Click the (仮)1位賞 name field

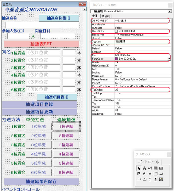(43, 53)
